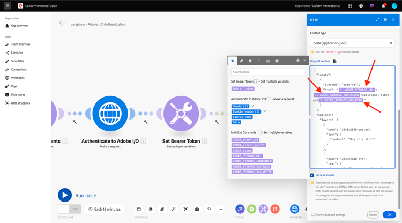Click the mapping panel help icon

298,60
